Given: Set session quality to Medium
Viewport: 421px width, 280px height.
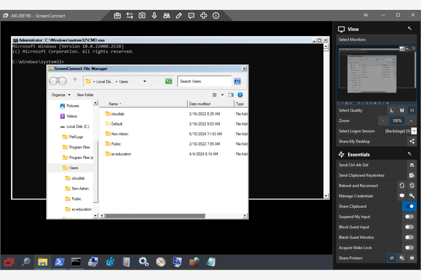Looking at the screenshot, I should pyautogui.click(x=402, y=110).
